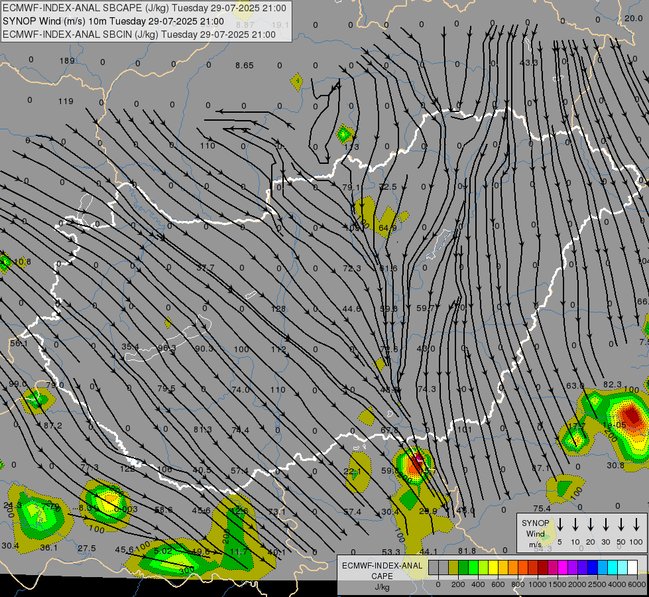Click the pure yellow swatch in CAPE legend
This screenshot has height=597, width=649.
pos(493,568)
